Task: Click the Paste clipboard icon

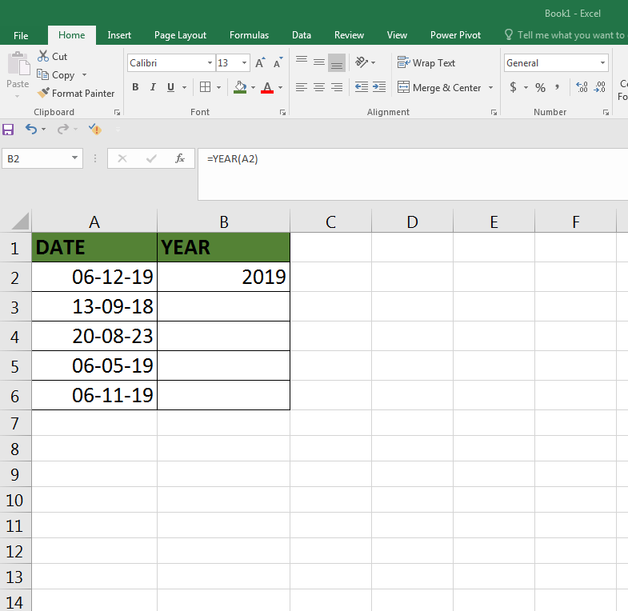Action: [x=18, y=64]
